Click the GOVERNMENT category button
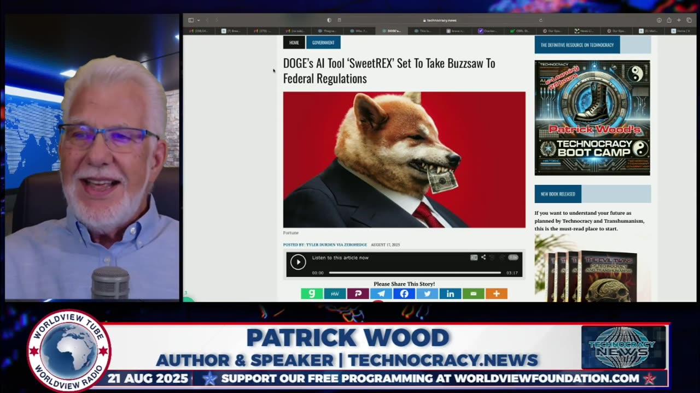 323,43
